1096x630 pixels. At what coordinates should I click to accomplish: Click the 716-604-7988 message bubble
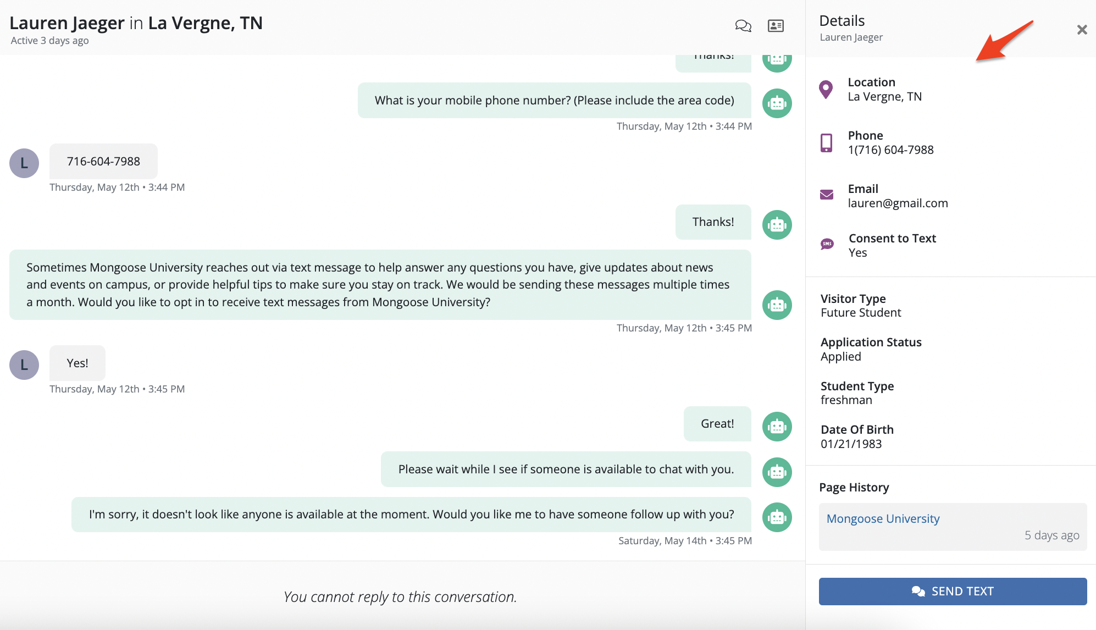click(103, 162)
